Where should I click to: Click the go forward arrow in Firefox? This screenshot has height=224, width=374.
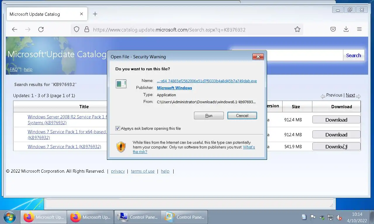tap(28, 29)
